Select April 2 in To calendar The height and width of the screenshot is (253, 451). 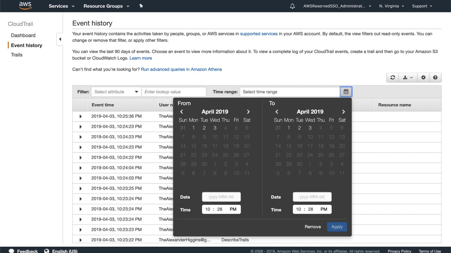299,128
